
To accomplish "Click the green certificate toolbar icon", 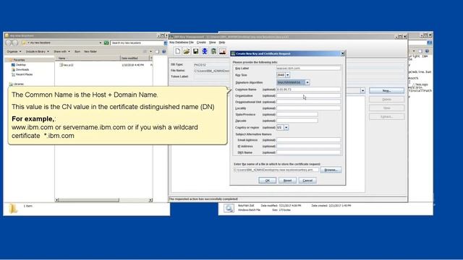I will [x=213, y=51].
